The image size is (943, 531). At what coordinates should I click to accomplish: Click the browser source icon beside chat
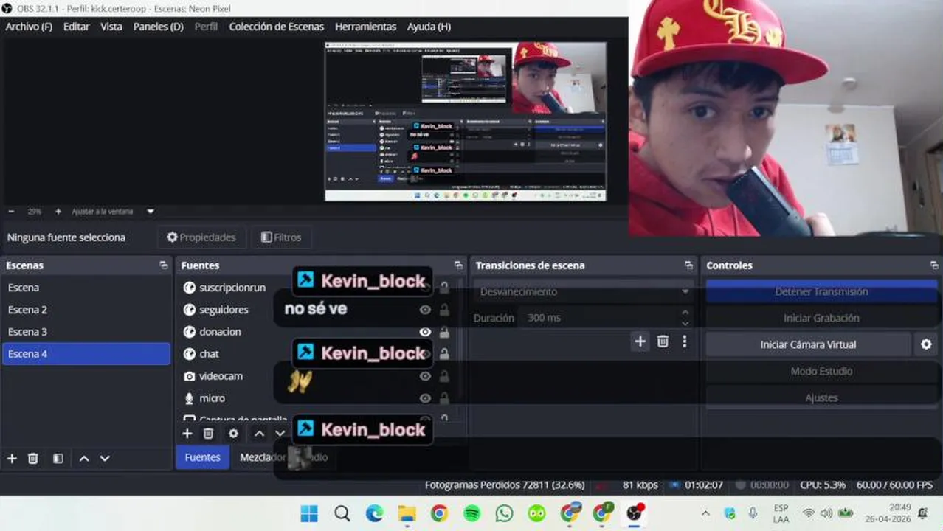click(x=190, y=354)
